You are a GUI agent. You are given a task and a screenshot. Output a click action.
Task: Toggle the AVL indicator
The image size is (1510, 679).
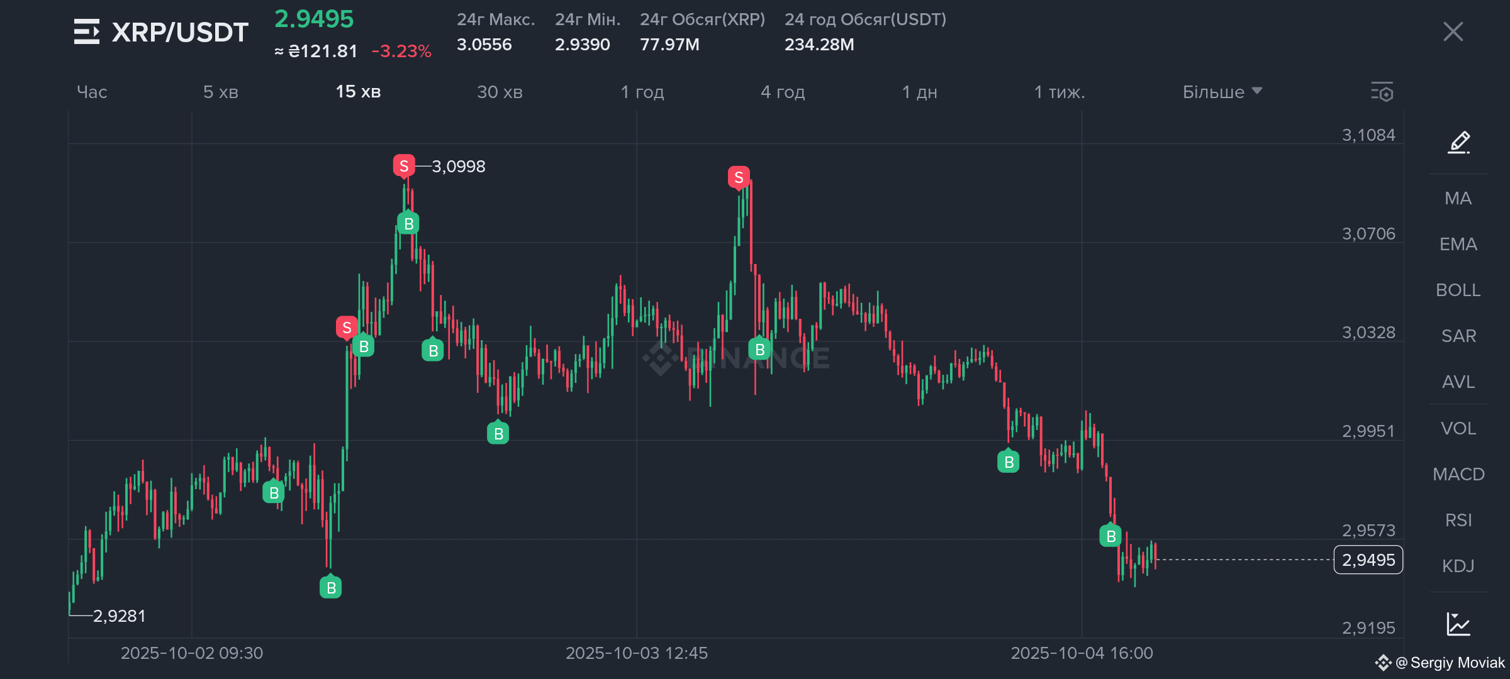tap(1458, 382)
